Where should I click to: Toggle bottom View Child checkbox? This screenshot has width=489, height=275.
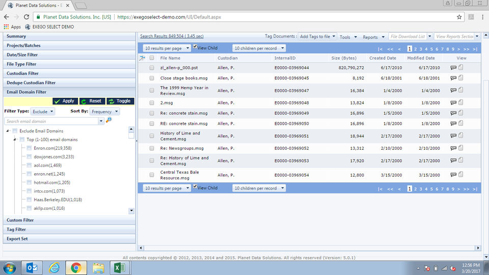coord(195,186)
